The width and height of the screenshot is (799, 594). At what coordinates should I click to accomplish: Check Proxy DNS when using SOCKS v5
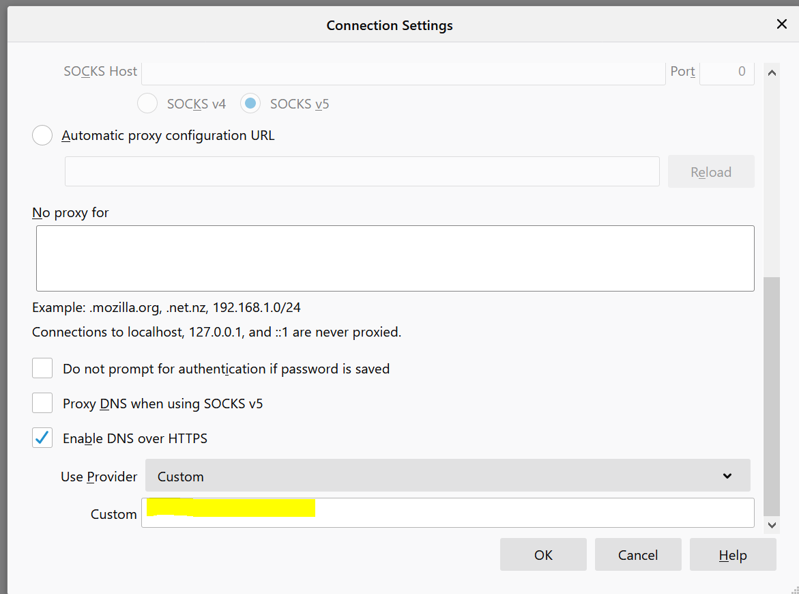(x=42, y=404)
